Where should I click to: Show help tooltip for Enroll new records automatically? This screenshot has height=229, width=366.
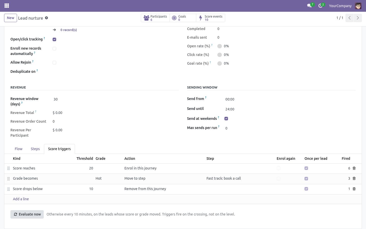pyautogui.click(x=35, y=53)
